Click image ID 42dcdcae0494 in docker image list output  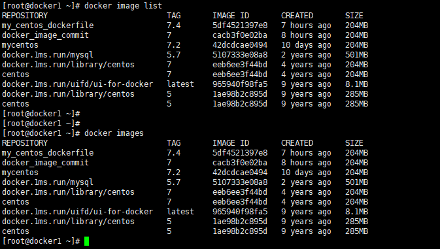tap(240, 45)
